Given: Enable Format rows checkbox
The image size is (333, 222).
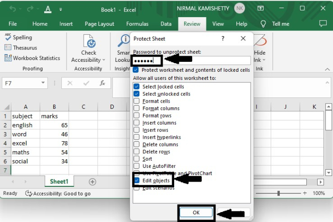Looking at the screenshot, I should coord(137,115).
